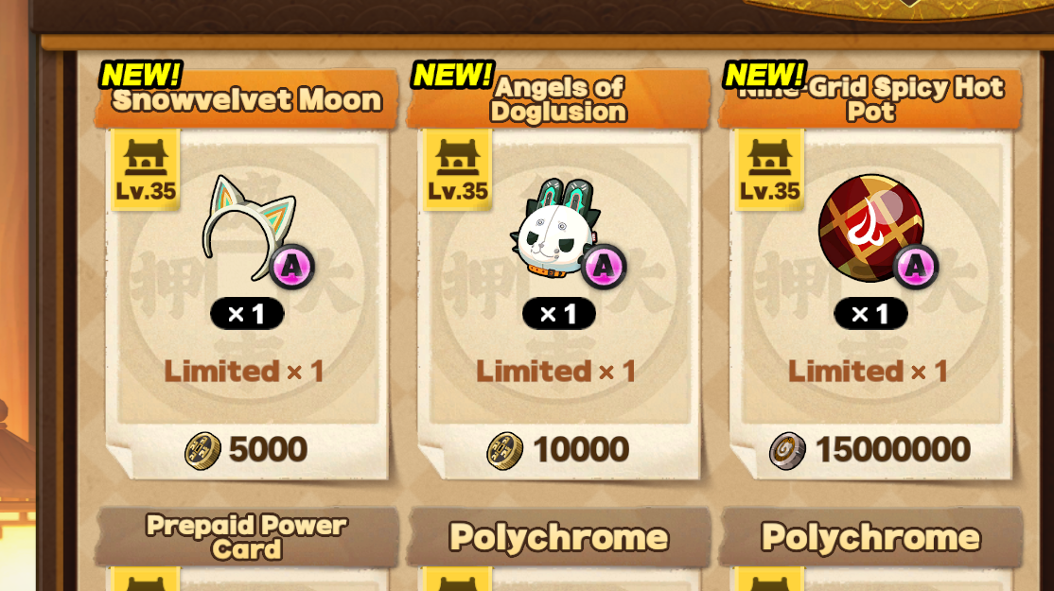Tap the silver coin icon beside 15000000
The height and width of the screenshot is (591, 1054).
787,451
